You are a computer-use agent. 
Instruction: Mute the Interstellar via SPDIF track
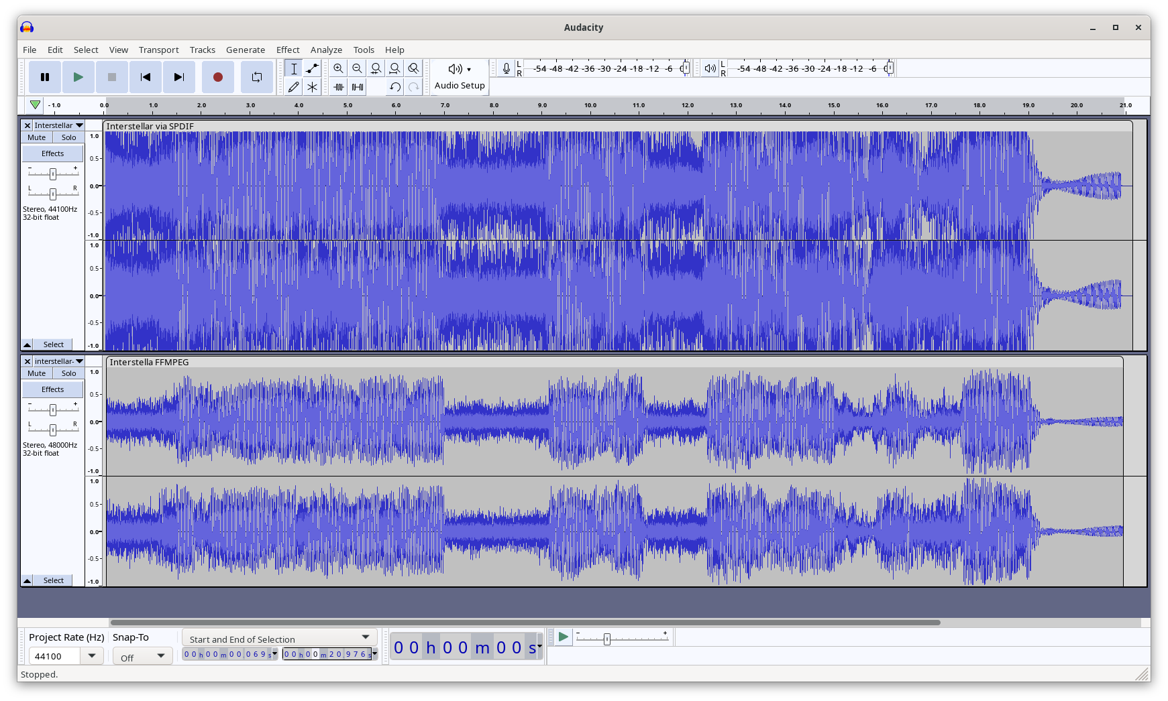click(37, 137)
